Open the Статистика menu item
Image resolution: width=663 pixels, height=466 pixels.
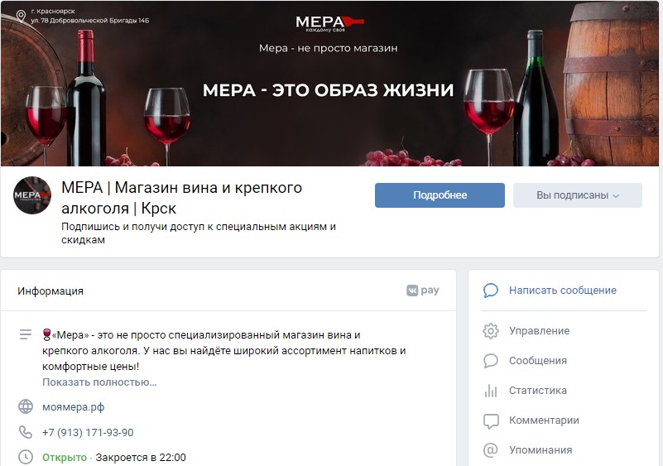537,391
